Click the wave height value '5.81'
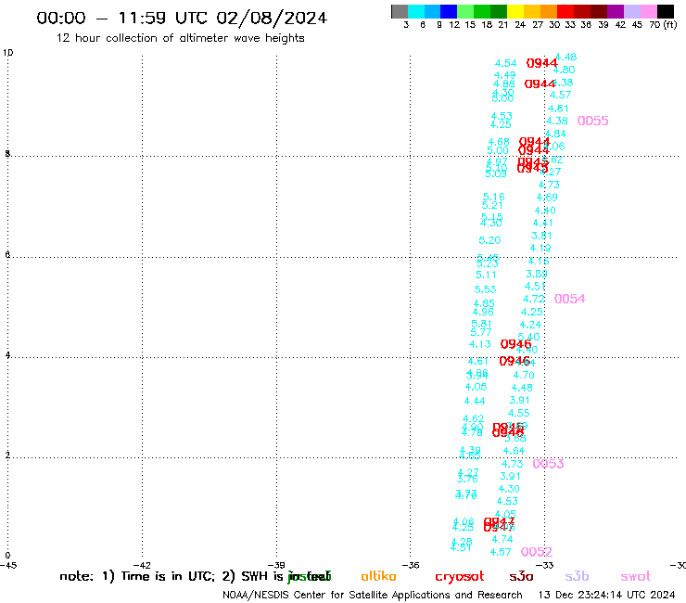686x603 pixels. [482, 324]
